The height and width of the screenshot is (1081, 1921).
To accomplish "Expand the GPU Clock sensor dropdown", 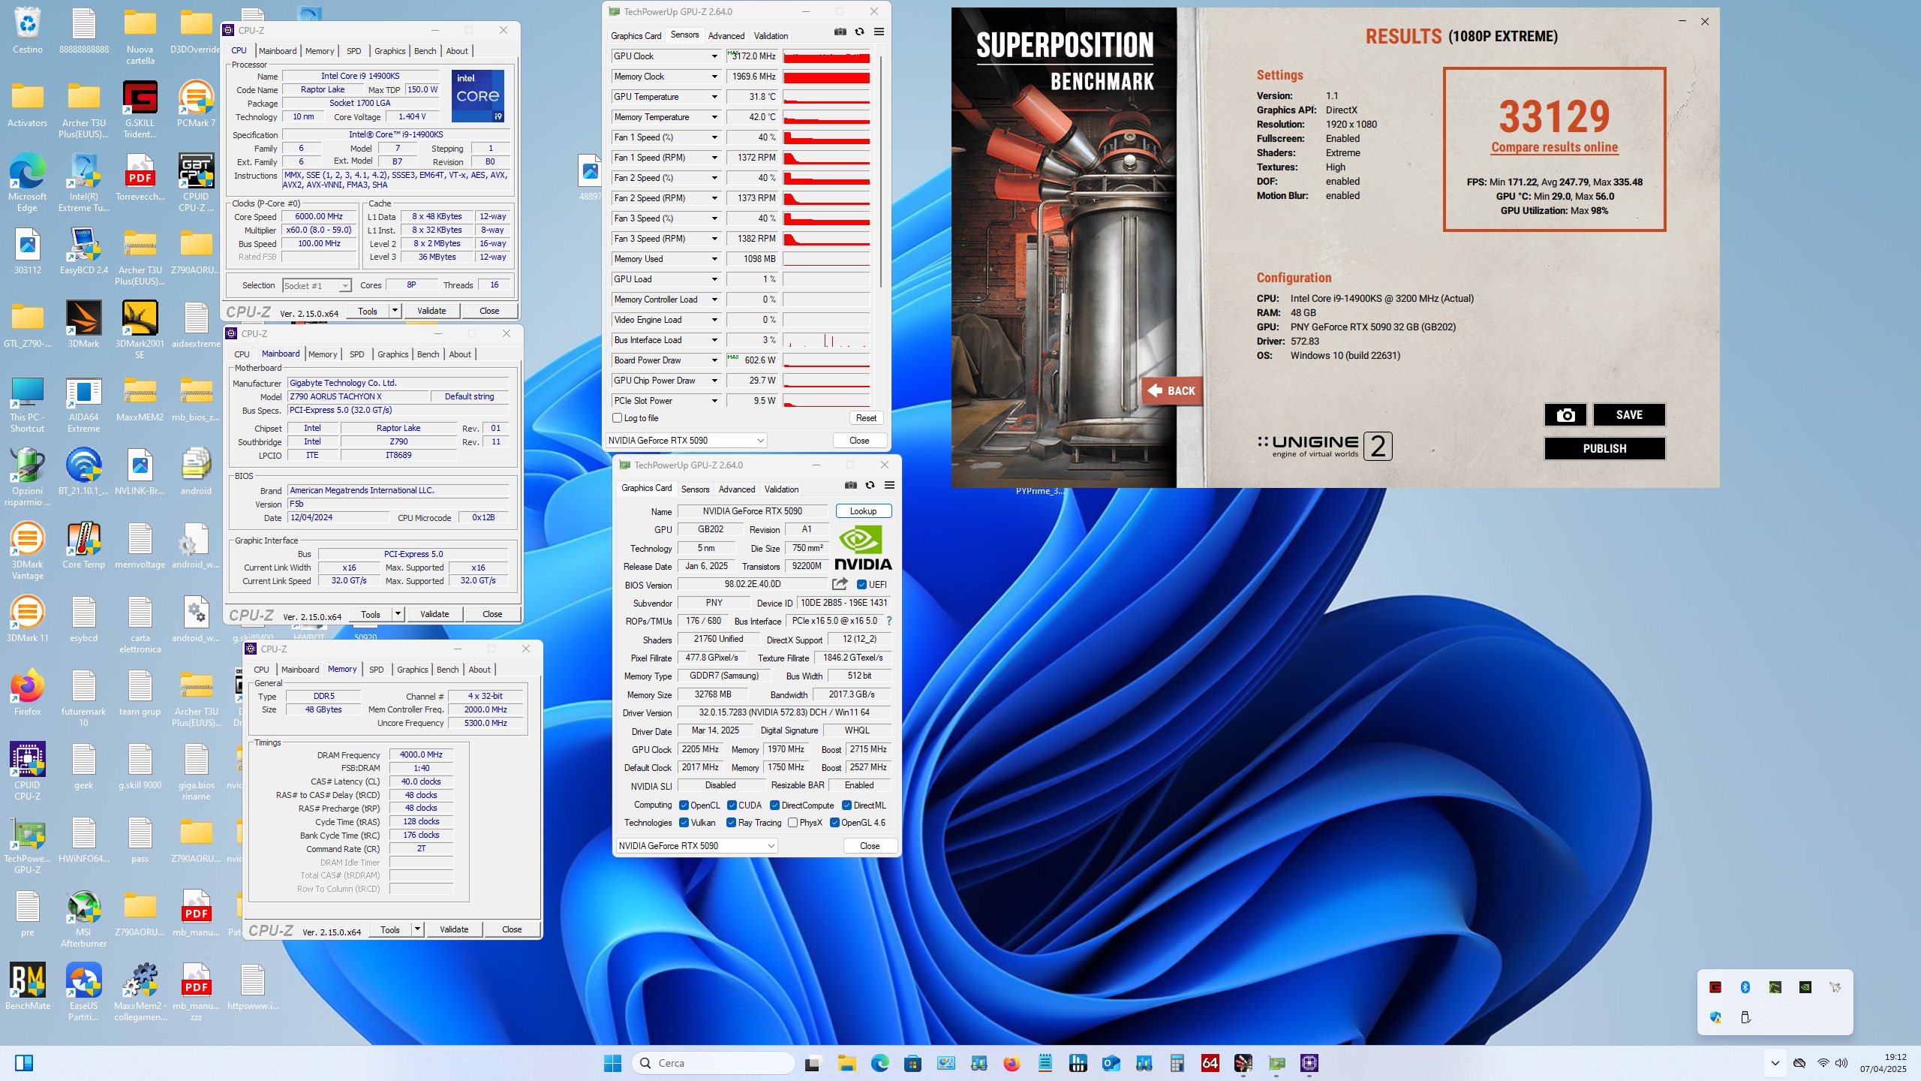I will coord(714,56).
